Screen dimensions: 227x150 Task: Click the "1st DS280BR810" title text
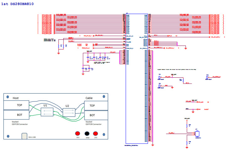coord(18,4)
